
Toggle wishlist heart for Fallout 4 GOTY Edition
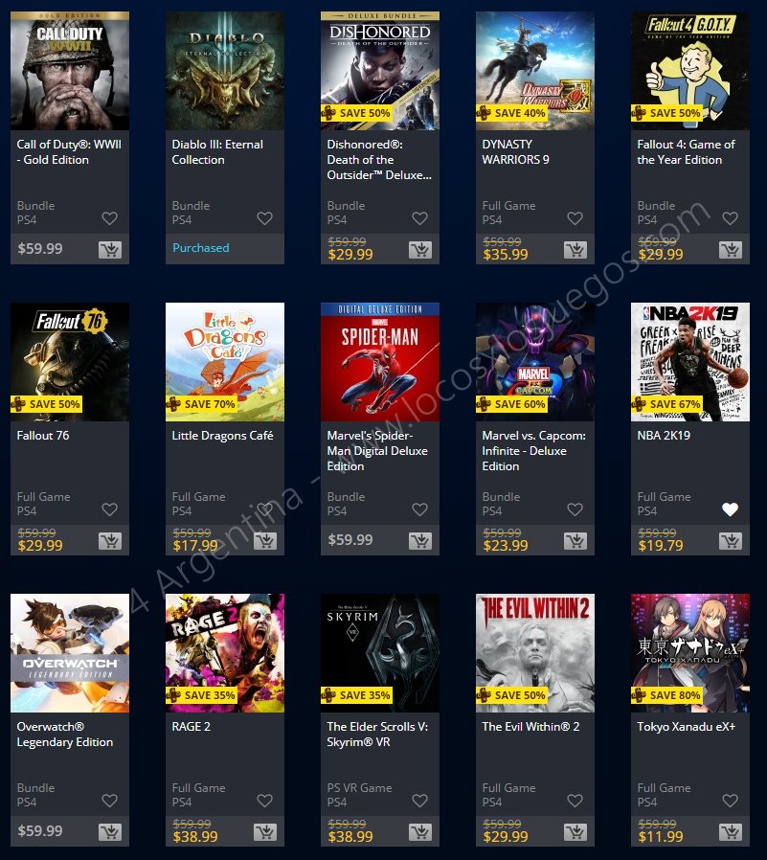pyautogui.click(x=730, y=218)
